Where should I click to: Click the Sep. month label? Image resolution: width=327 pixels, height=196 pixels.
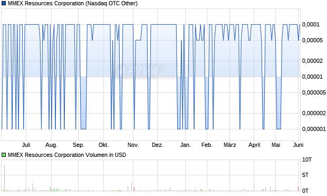79,145
